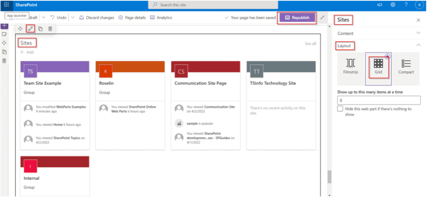Click the See all link
Viewport: 429px width, 202px height.
311,44
